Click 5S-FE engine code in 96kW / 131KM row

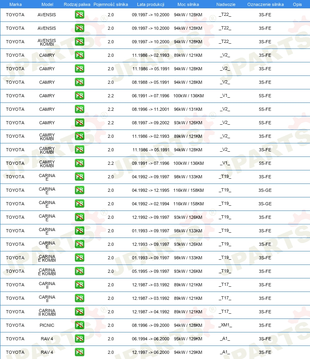pos(265,109)
